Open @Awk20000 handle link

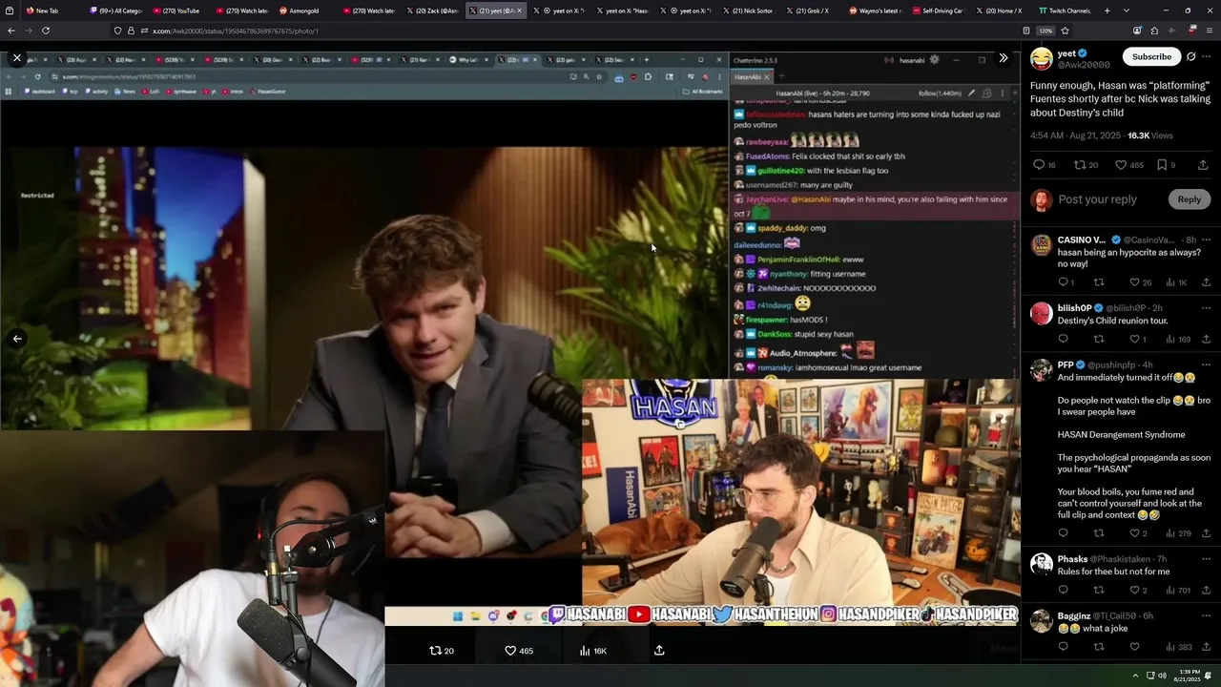click(x=1084, y=65)
